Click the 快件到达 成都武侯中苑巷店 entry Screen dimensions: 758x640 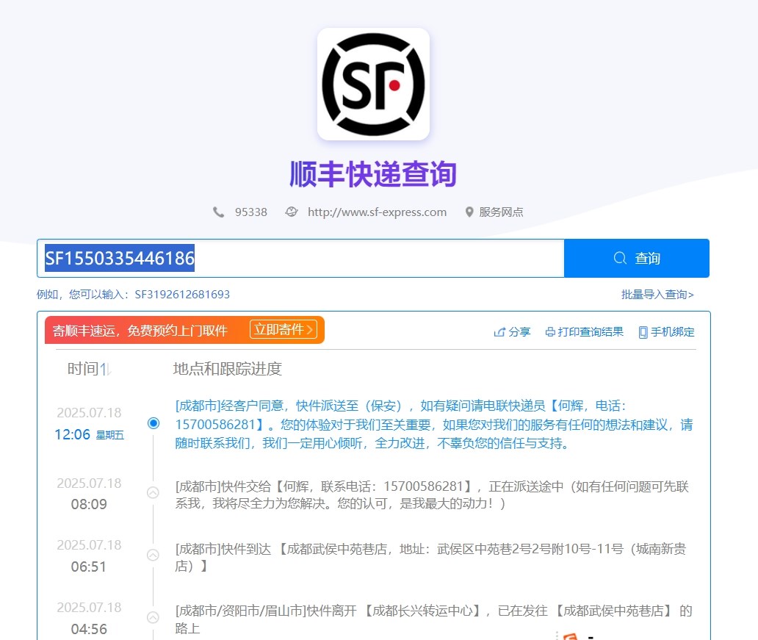430,557
